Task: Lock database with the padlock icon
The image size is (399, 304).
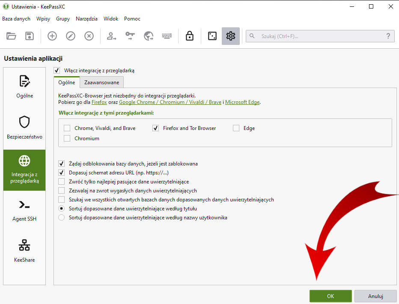Action: click(190, 36)
